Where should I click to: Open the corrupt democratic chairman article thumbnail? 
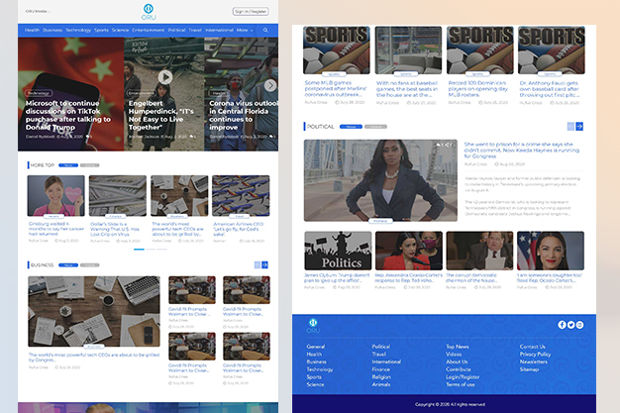pyautogui.click(x=479, y=251)
